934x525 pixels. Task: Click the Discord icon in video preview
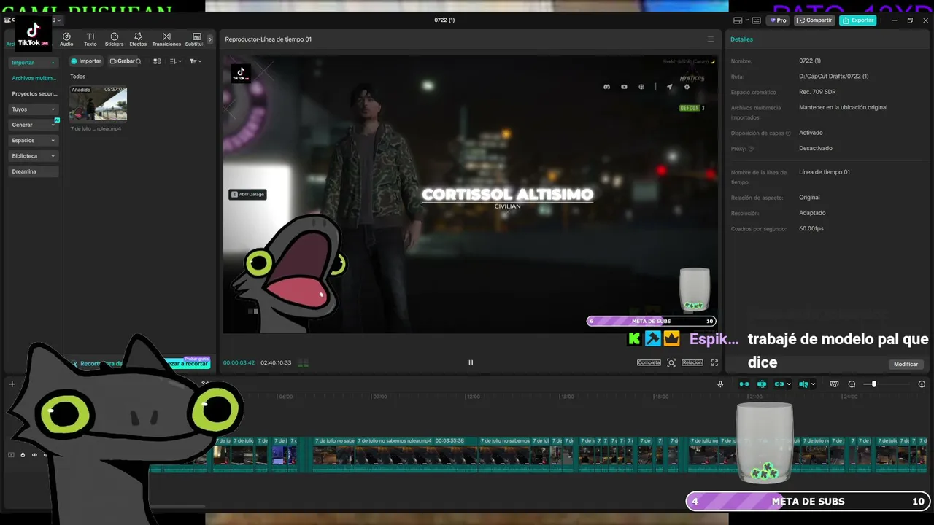click(606, 87)
